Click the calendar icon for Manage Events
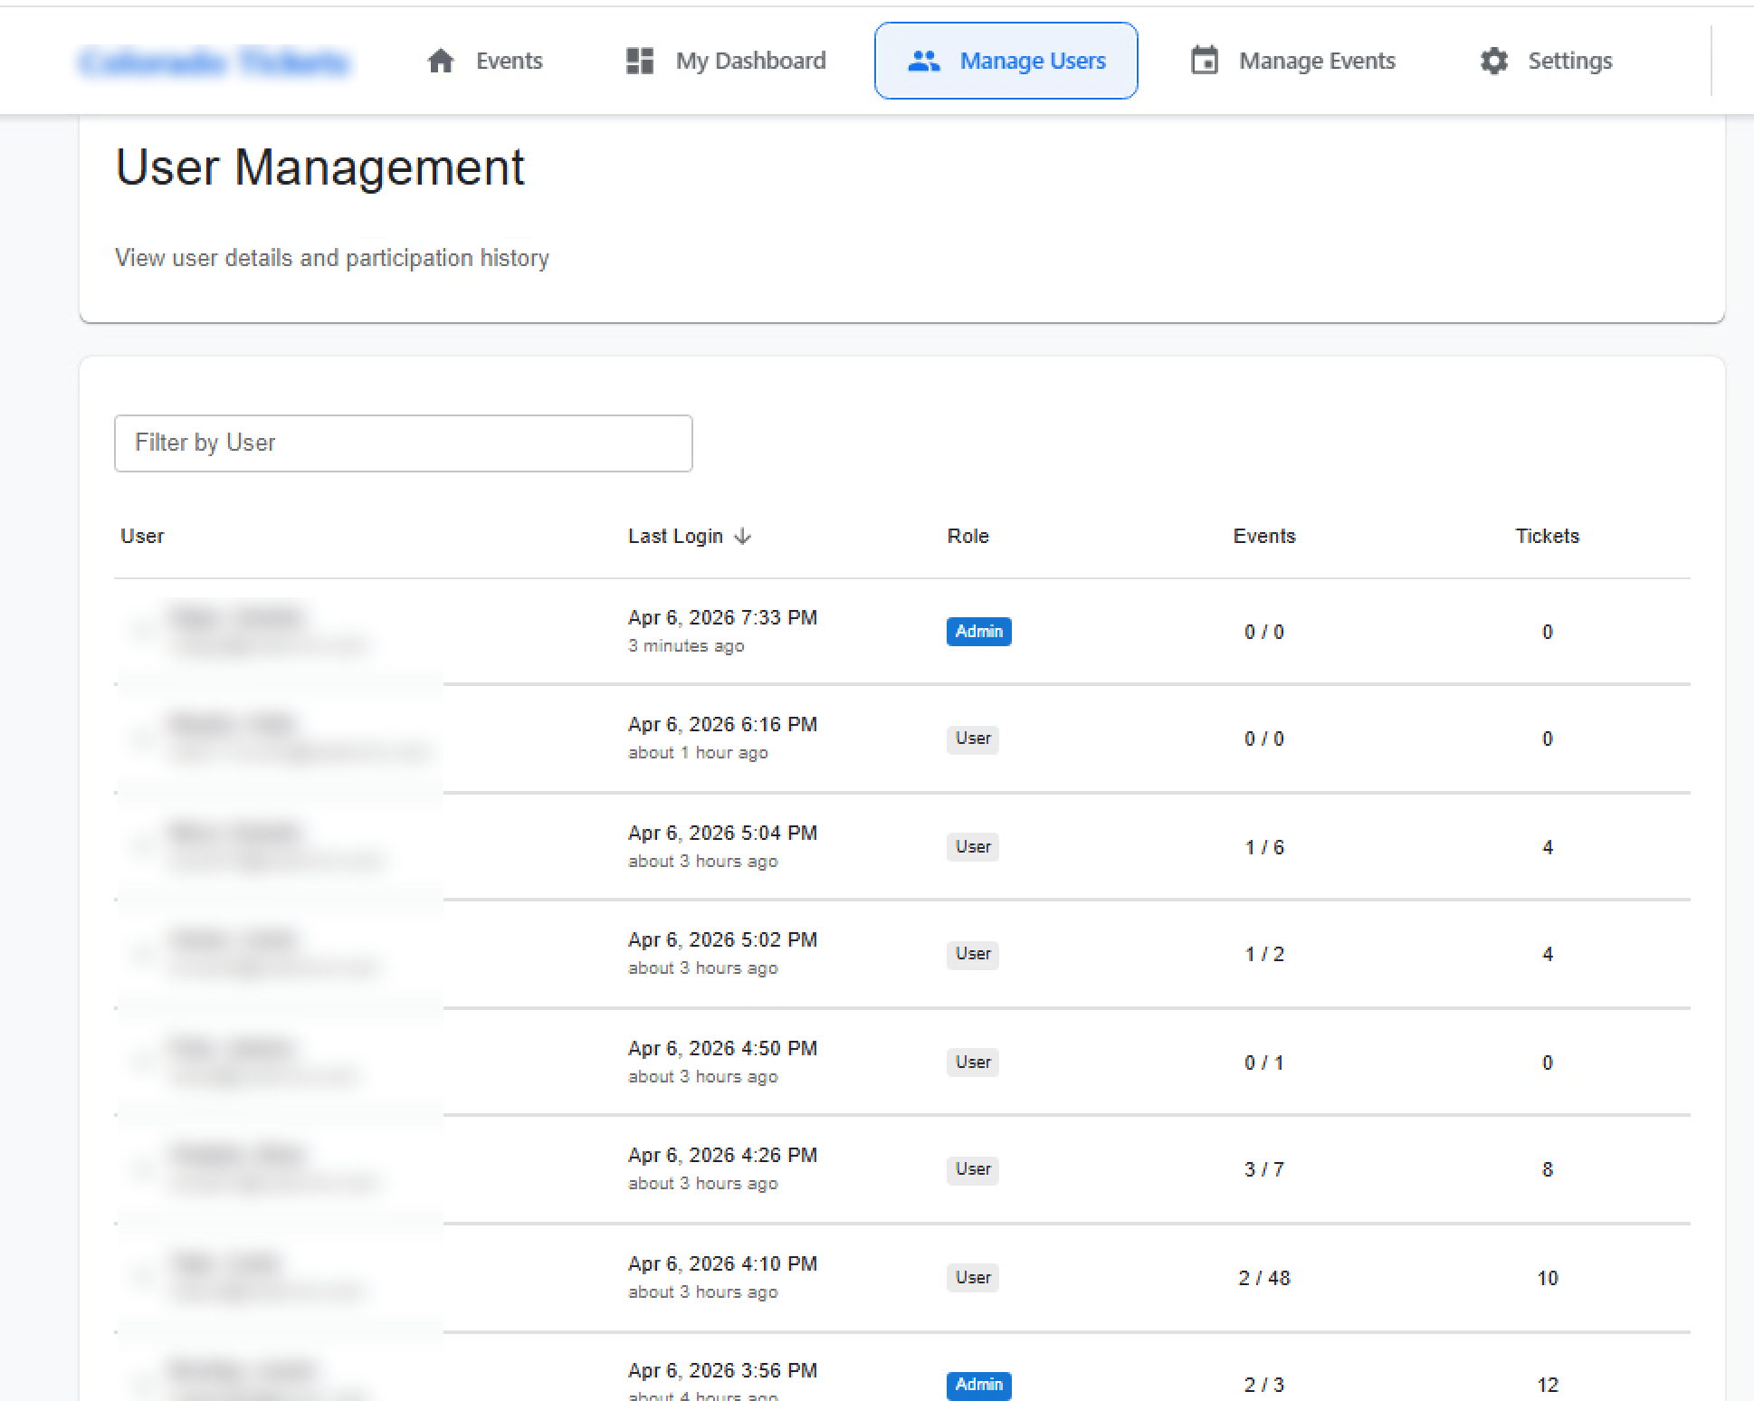This screenshot has height=1401, width=1754. click(1204, 61)
